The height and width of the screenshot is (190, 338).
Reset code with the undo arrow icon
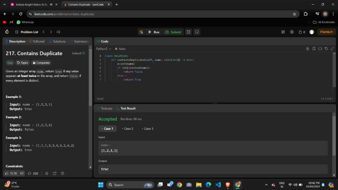click(x=326, y=49)
